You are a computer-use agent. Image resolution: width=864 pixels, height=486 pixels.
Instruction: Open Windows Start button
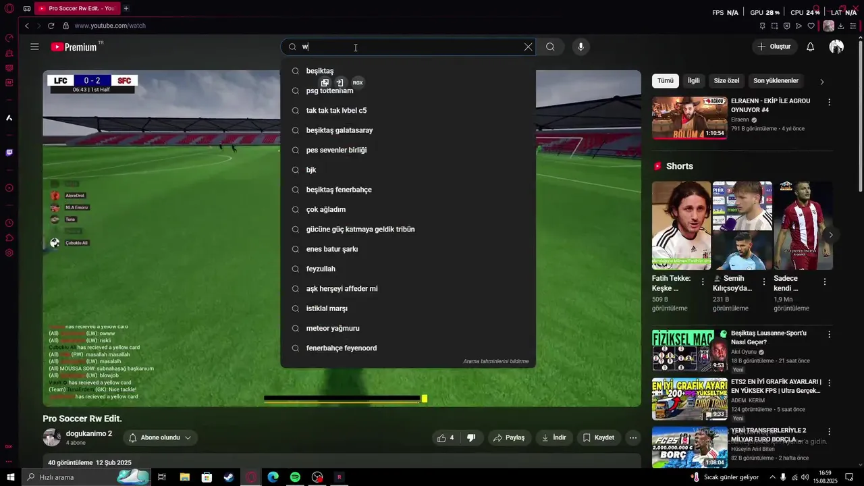10,477
